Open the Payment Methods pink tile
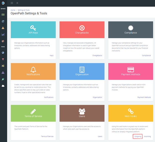The height and width of the screenshot is (142, 155). pyautogui.click(x=131, y=71)
